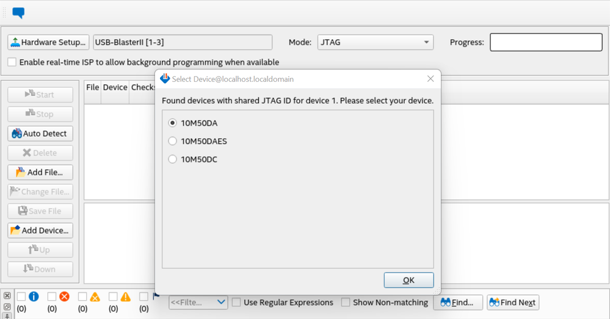
Task: Select the 10M50DAES device option
Action: pos(173,141)
